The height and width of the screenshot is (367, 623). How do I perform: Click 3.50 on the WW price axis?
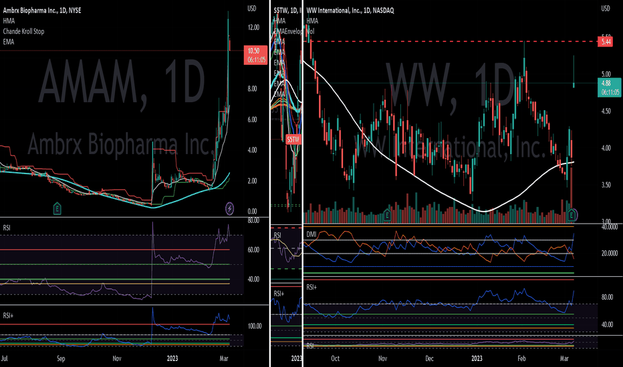(x=606, y=185)
